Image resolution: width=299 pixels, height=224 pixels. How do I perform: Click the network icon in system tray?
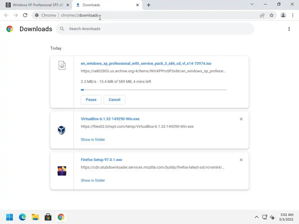point(265,217)
